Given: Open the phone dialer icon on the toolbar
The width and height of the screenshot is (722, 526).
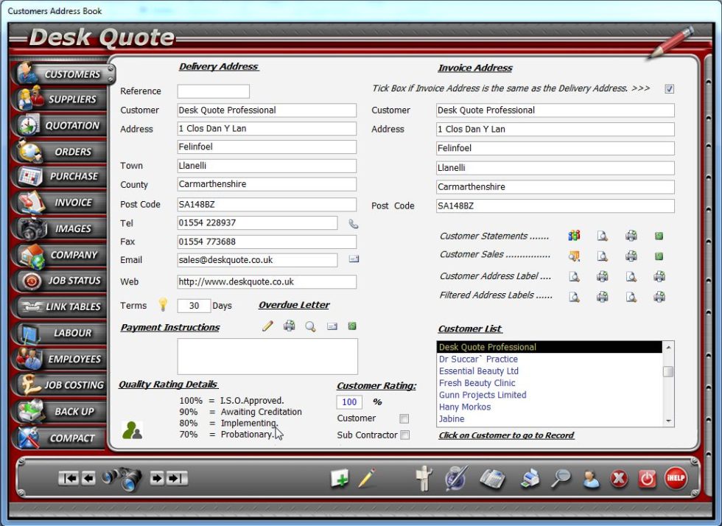Looking at the screenshot, I should pyautogui.click(x=493, y=477).
